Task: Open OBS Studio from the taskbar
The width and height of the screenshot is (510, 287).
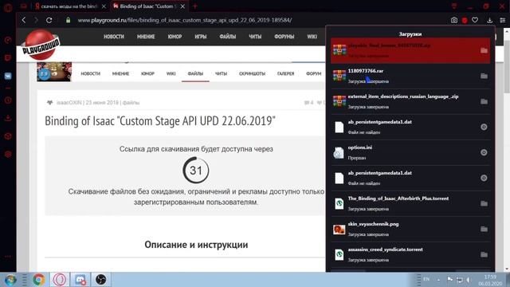Action: (100, 280)
